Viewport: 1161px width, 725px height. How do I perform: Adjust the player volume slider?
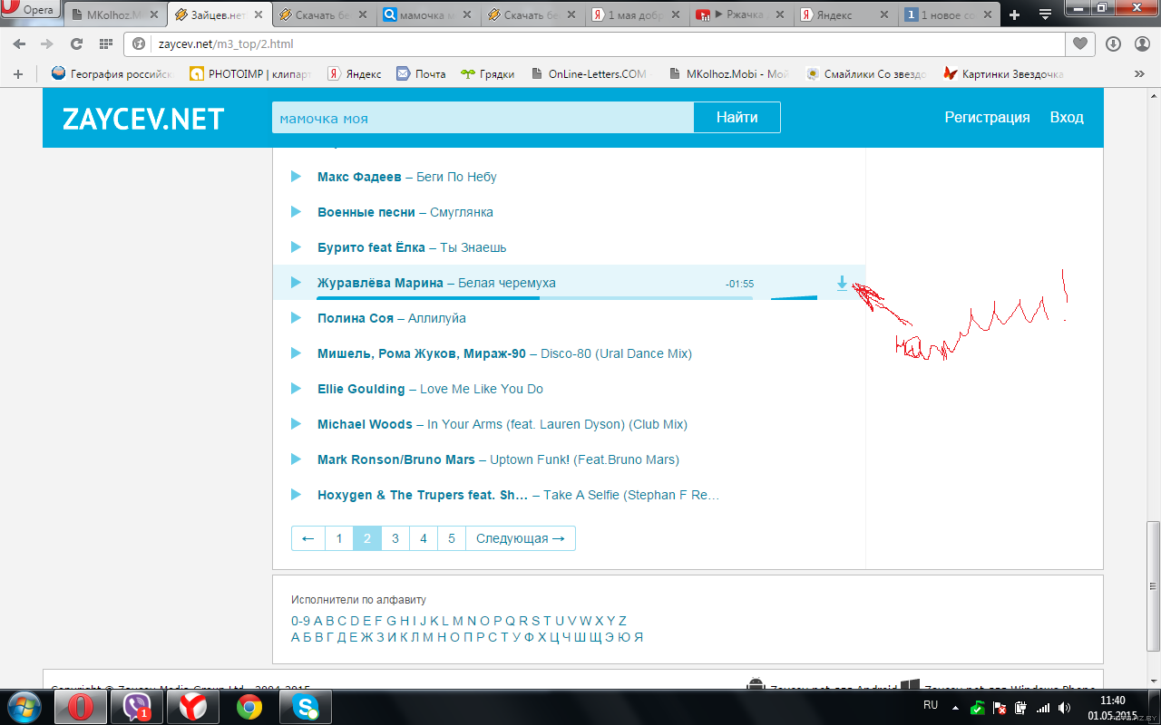coord(794,297)
